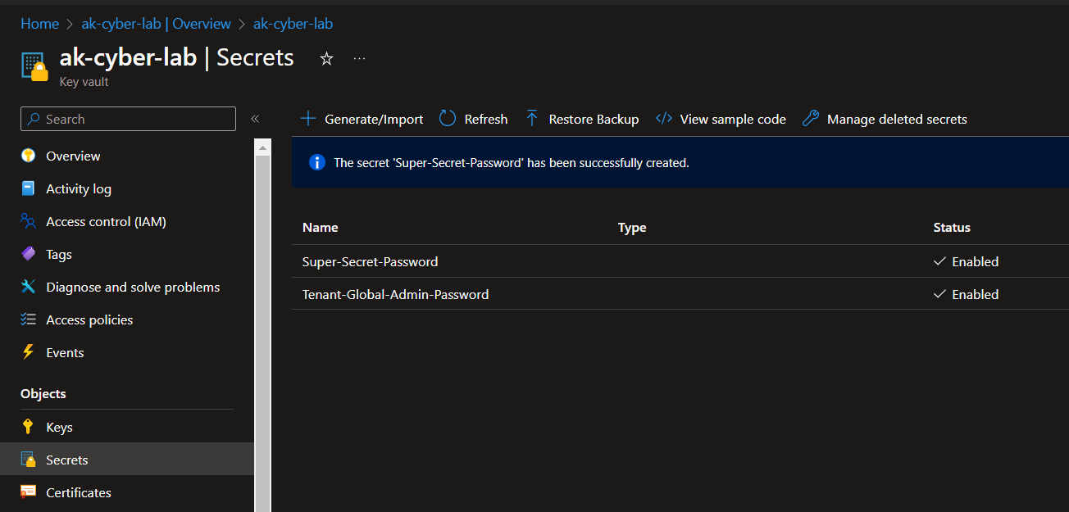Open the Tenant-Global-Admin-Password secret

(x=395, y=294)
